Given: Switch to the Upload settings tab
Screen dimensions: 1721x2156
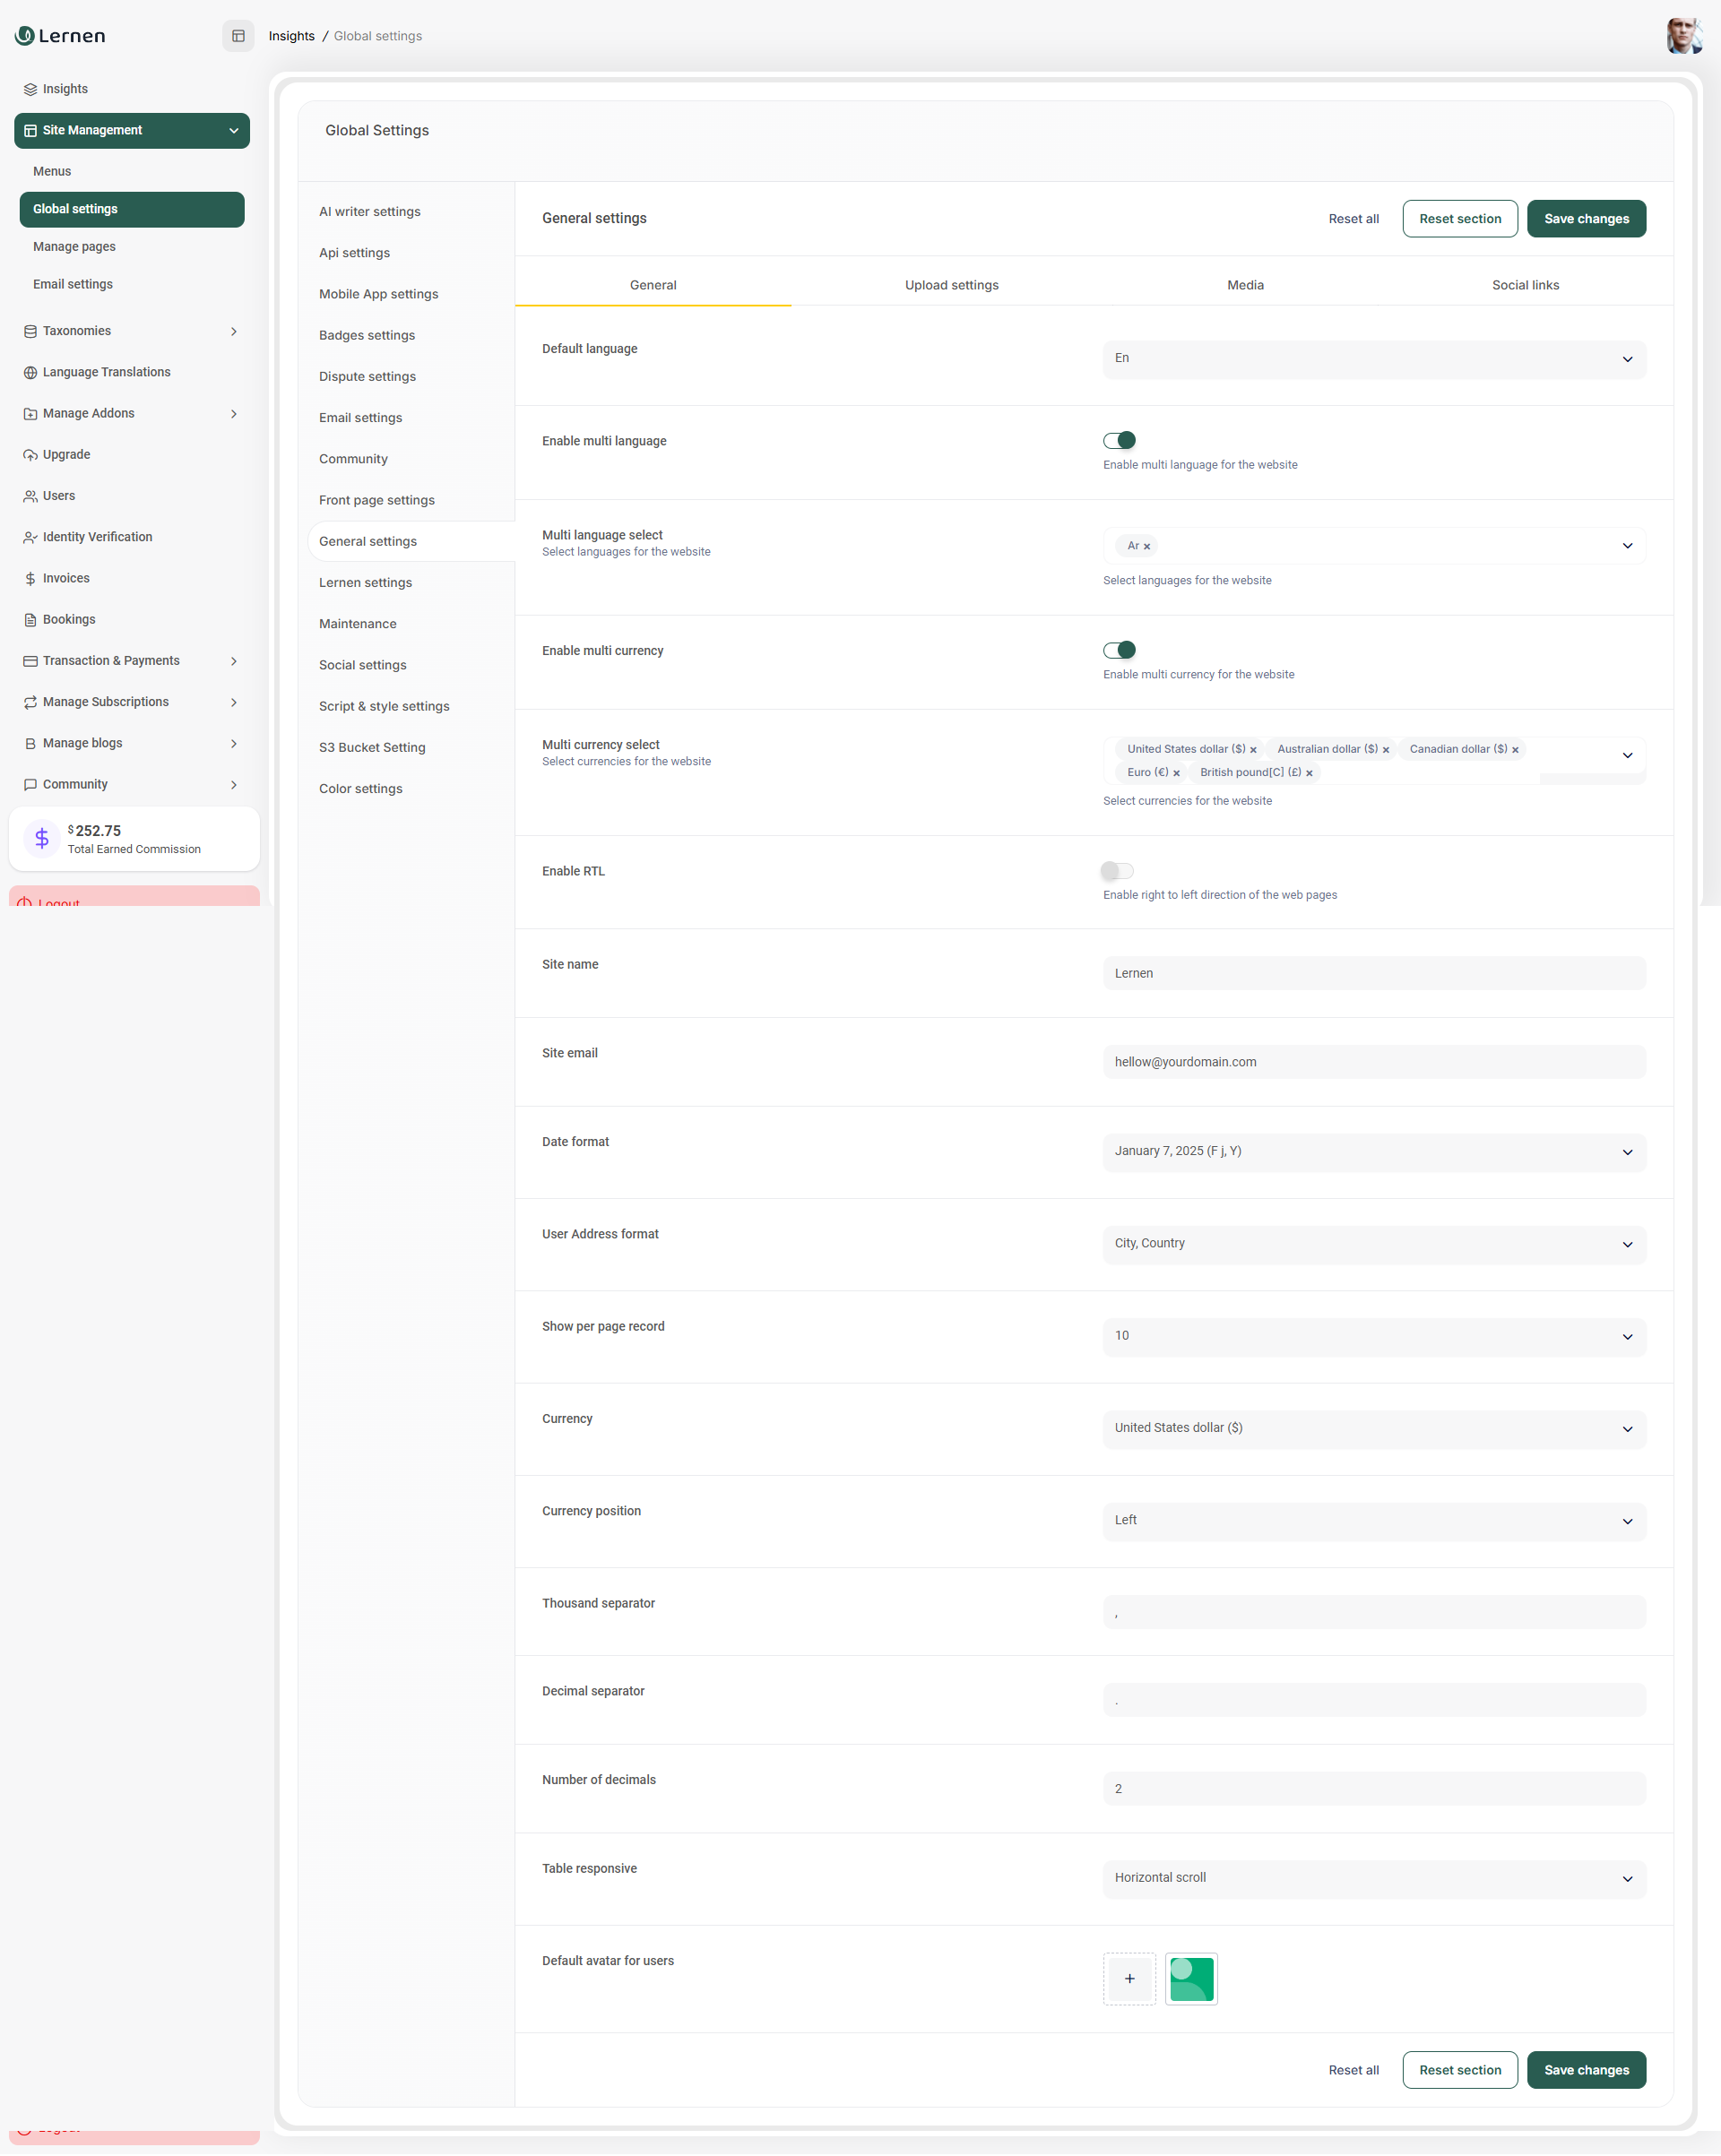Looking at the screenshot, I should [x=950, y=285].
